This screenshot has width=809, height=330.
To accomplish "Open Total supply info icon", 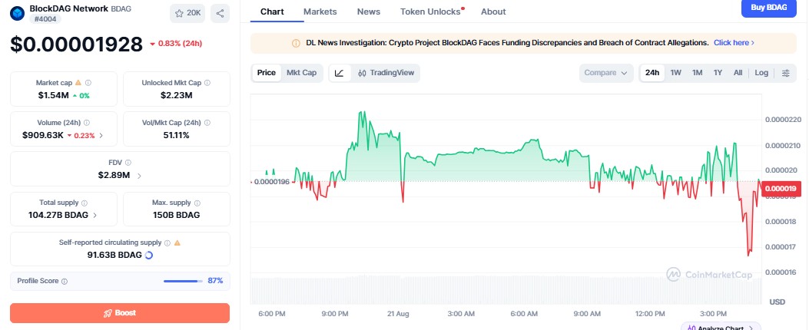I will click(85, 203).
